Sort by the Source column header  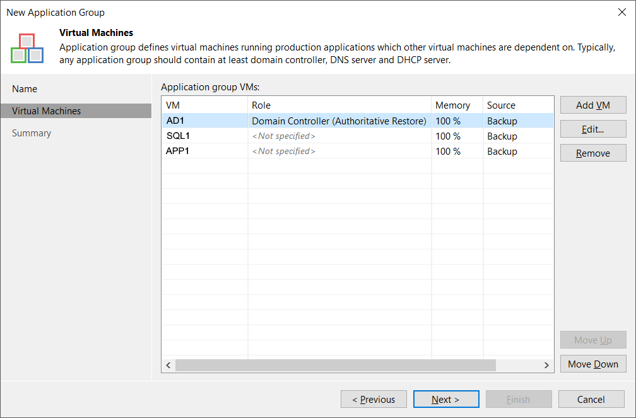tap(519, 105)
